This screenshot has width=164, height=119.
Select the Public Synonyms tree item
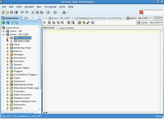click(x=23, y=94)
